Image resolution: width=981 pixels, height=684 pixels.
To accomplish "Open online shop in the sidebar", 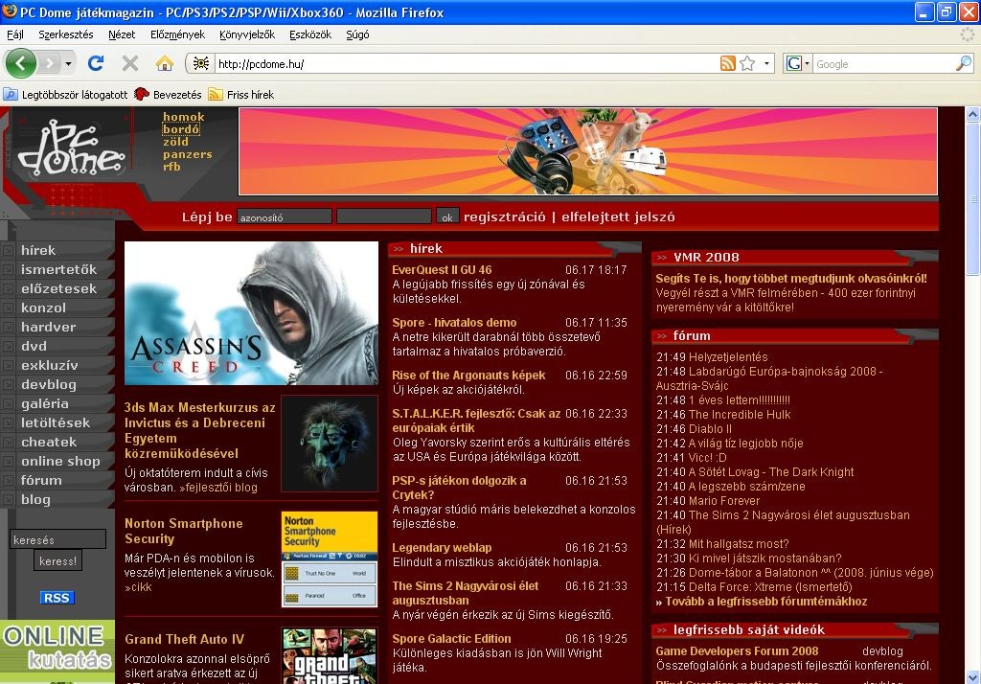I will click(60, 461).
